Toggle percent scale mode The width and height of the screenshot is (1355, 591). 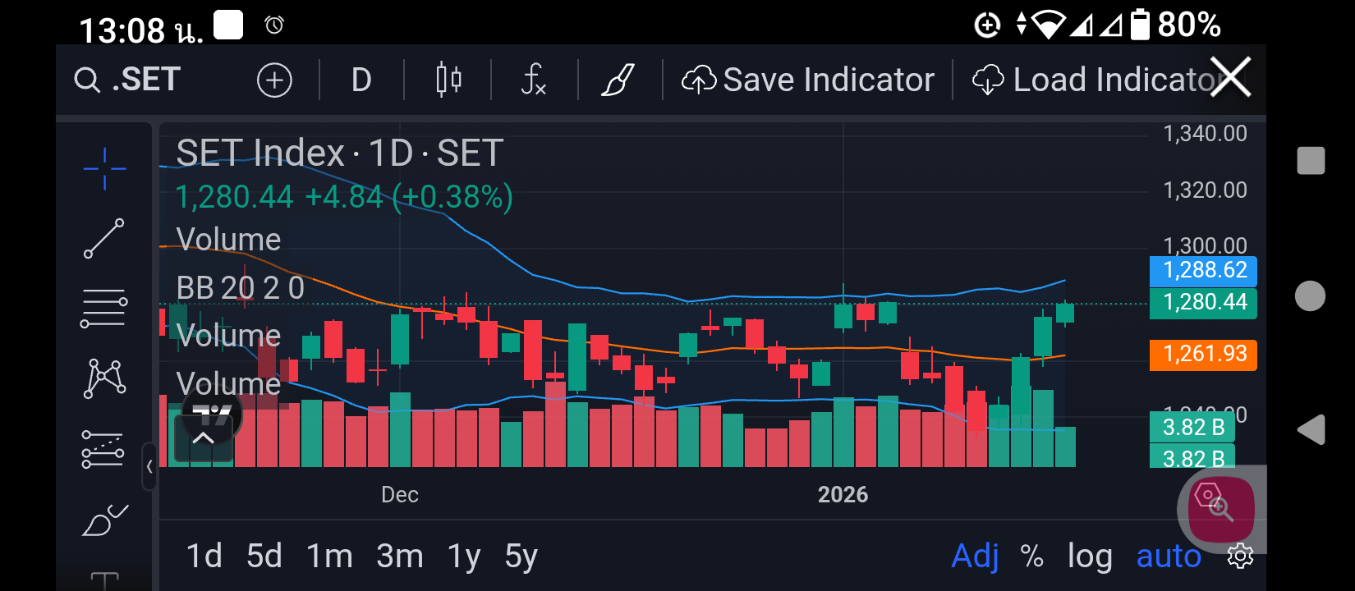click(1032, 557)
